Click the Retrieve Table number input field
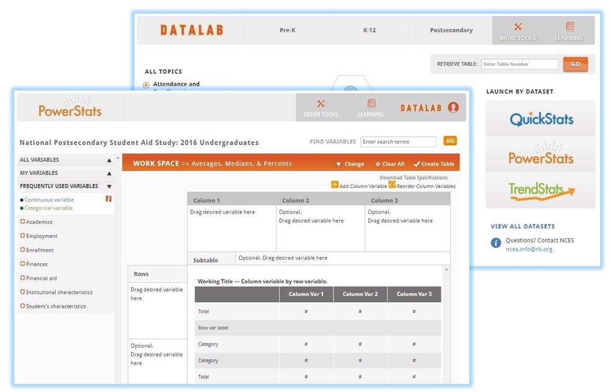610x392 pixels. pos(519,64)
